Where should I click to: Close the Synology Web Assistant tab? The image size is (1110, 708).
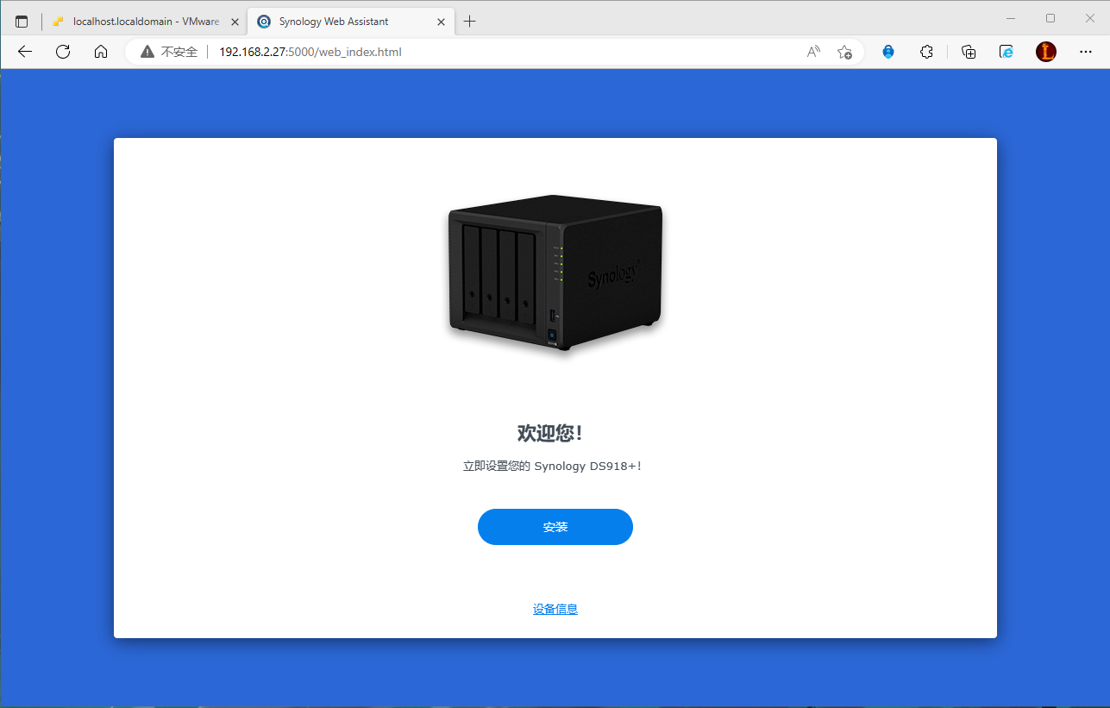pyautogui.click(x=441, y=22)
